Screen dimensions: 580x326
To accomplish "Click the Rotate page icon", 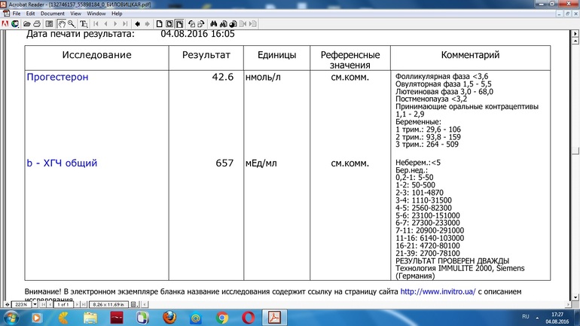I will [x=191, y=23].
